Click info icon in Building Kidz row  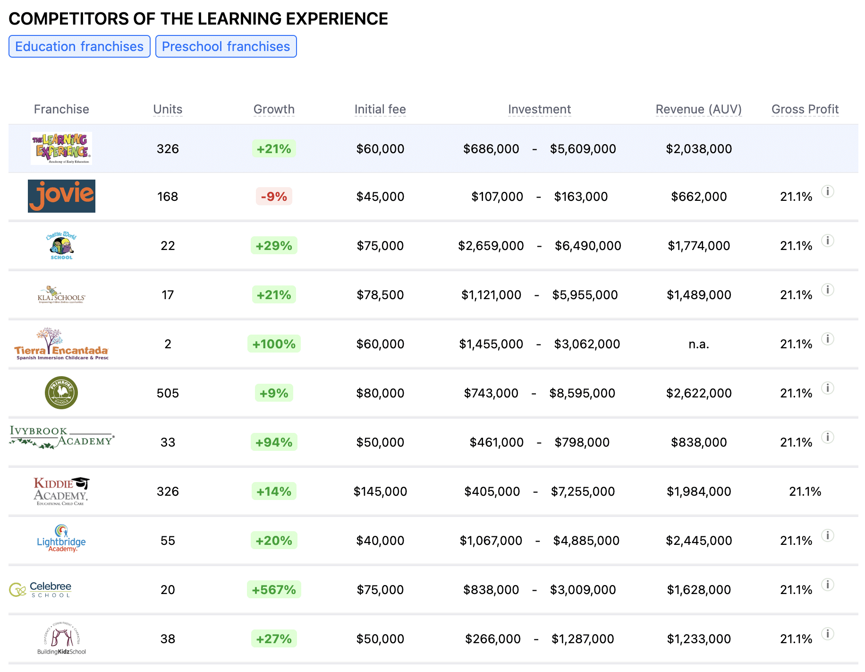coord(827,634)
